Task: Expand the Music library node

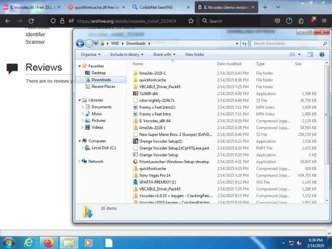Action: coord(83,114)
